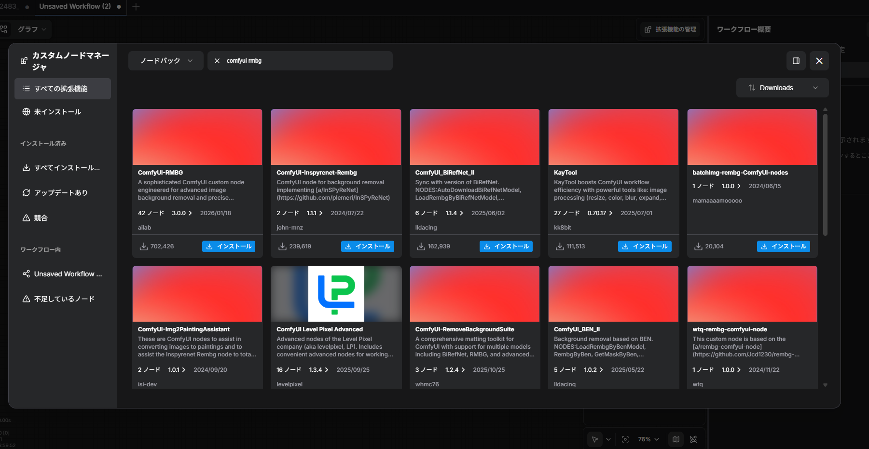This screenshot has height=449, width=869.
Task: Select Unsaved Workflow in the sidebar
Action: [x=63, y=274]
